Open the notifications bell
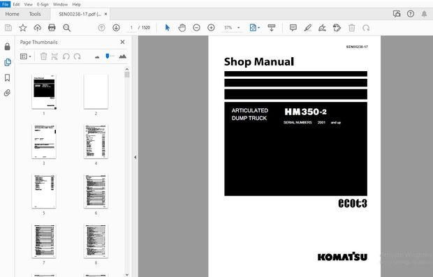The image size is (433, 277). tap(424, 14)
